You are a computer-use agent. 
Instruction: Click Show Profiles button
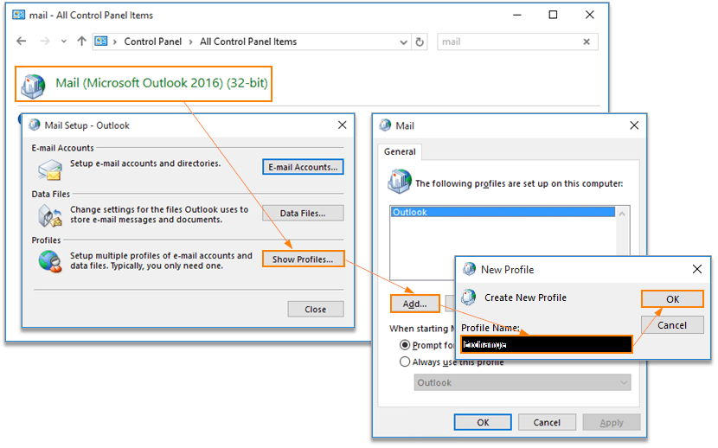pyautogui.click(x=303, y=259)
